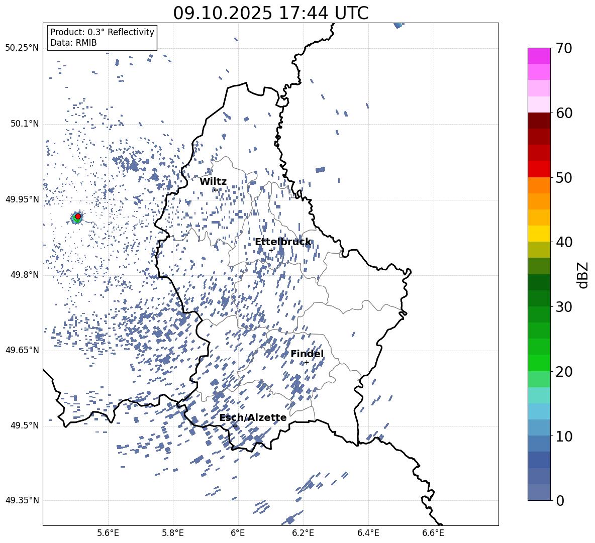Click the bright red 50 dBZ color band

[539, 169]
